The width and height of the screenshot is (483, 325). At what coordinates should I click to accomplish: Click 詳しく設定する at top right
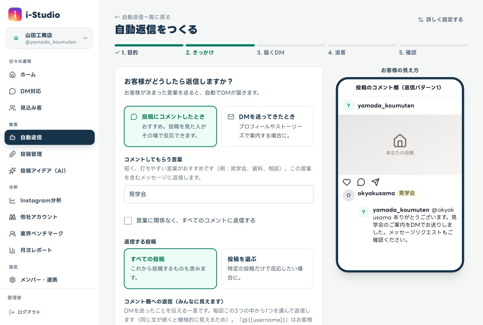[x=440, y=19]
